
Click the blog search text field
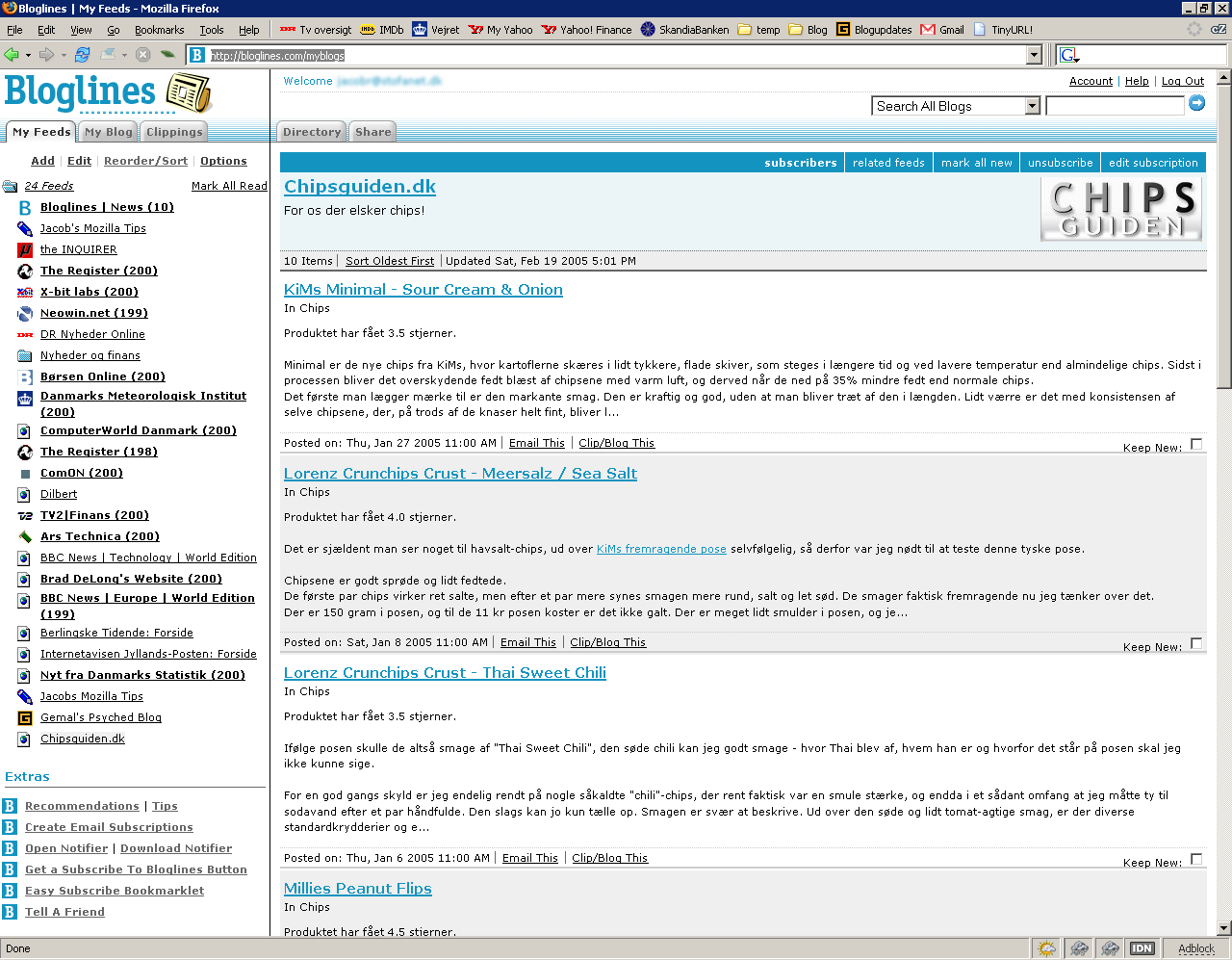click(1115, 106)
